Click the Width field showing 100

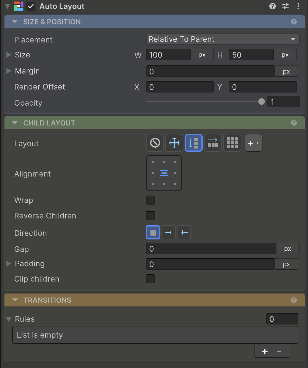point(168,55)
